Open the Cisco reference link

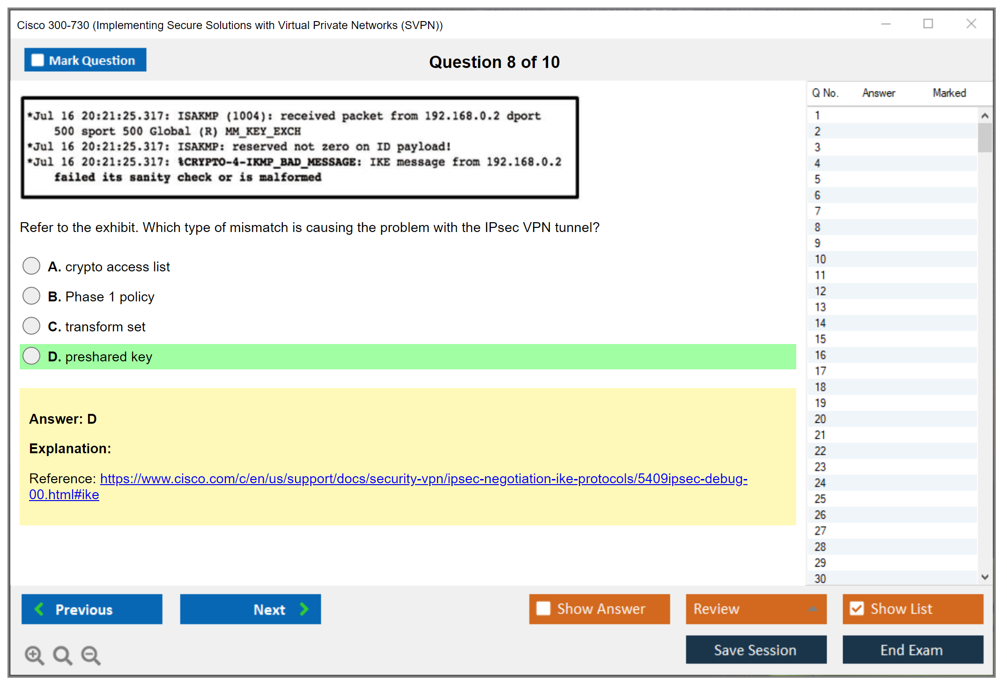(423, 479)
